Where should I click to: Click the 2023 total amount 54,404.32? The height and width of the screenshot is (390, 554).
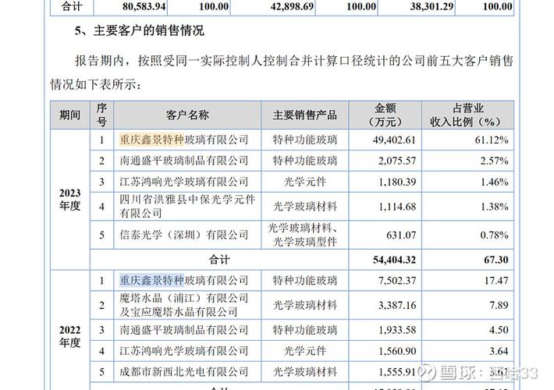click(x=394, y=260)
